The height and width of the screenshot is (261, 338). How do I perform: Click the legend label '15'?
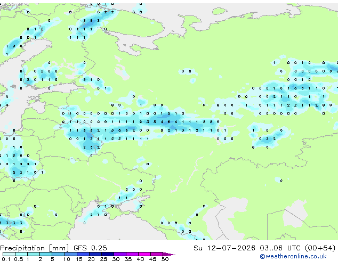click(79, 259)
